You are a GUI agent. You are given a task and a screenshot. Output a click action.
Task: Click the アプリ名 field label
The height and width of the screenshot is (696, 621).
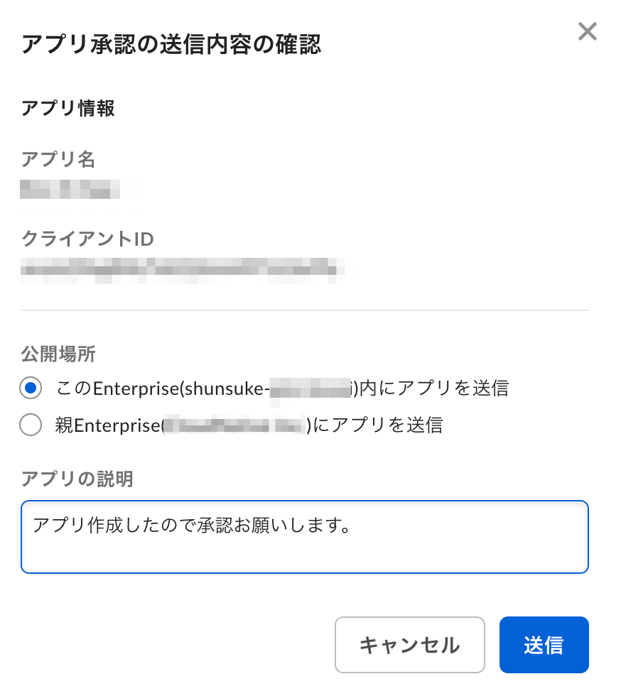(x=58, y=159)
